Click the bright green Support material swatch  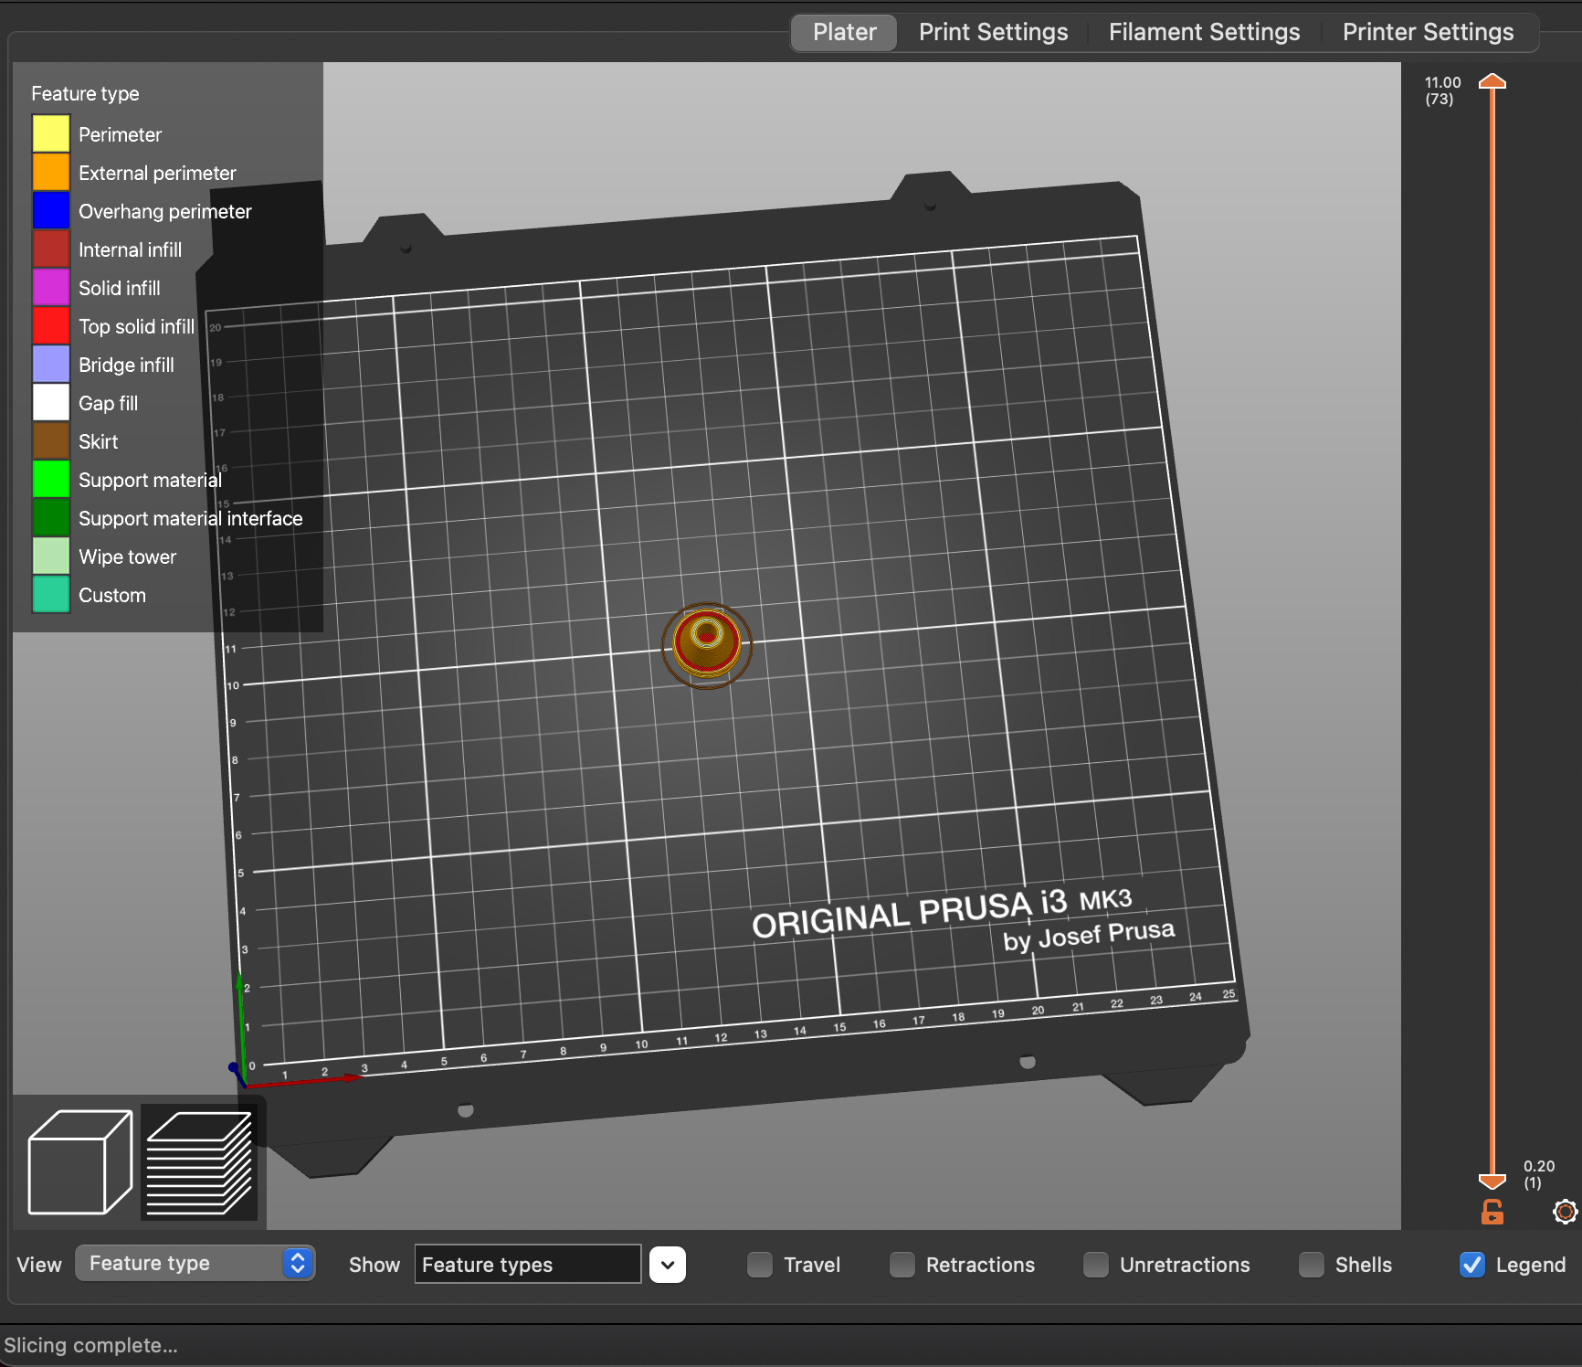[x=51, y=479]
